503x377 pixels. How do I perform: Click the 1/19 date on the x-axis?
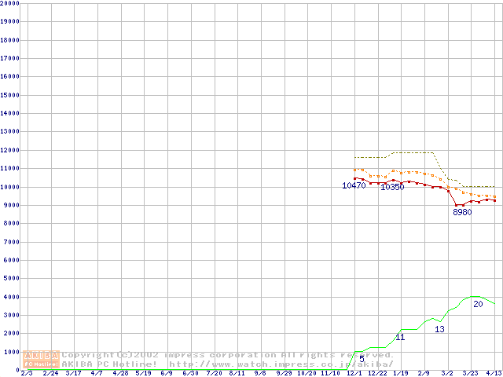click(400, 373)
